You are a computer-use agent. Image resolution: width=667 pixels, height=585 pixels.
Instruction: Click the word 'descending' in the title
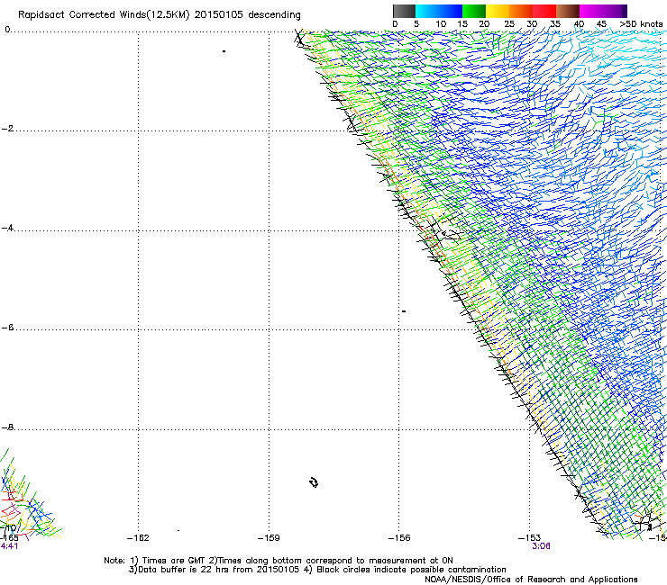pos(274,15)
